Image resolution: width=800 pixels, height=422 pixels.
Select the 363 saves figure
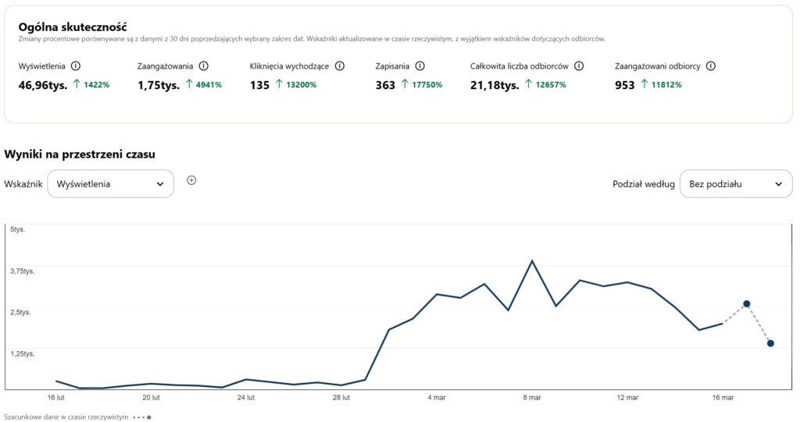(x=385, y=85)
